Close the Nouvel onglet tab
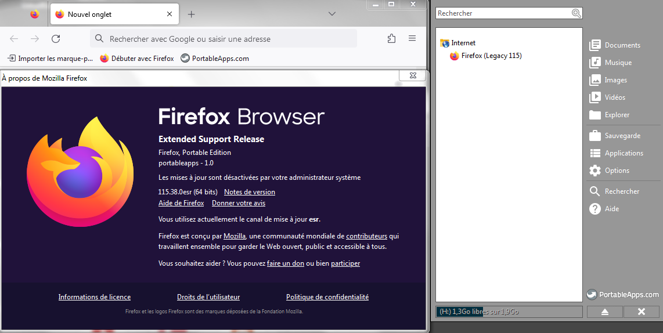 click(x=170, y=14)
